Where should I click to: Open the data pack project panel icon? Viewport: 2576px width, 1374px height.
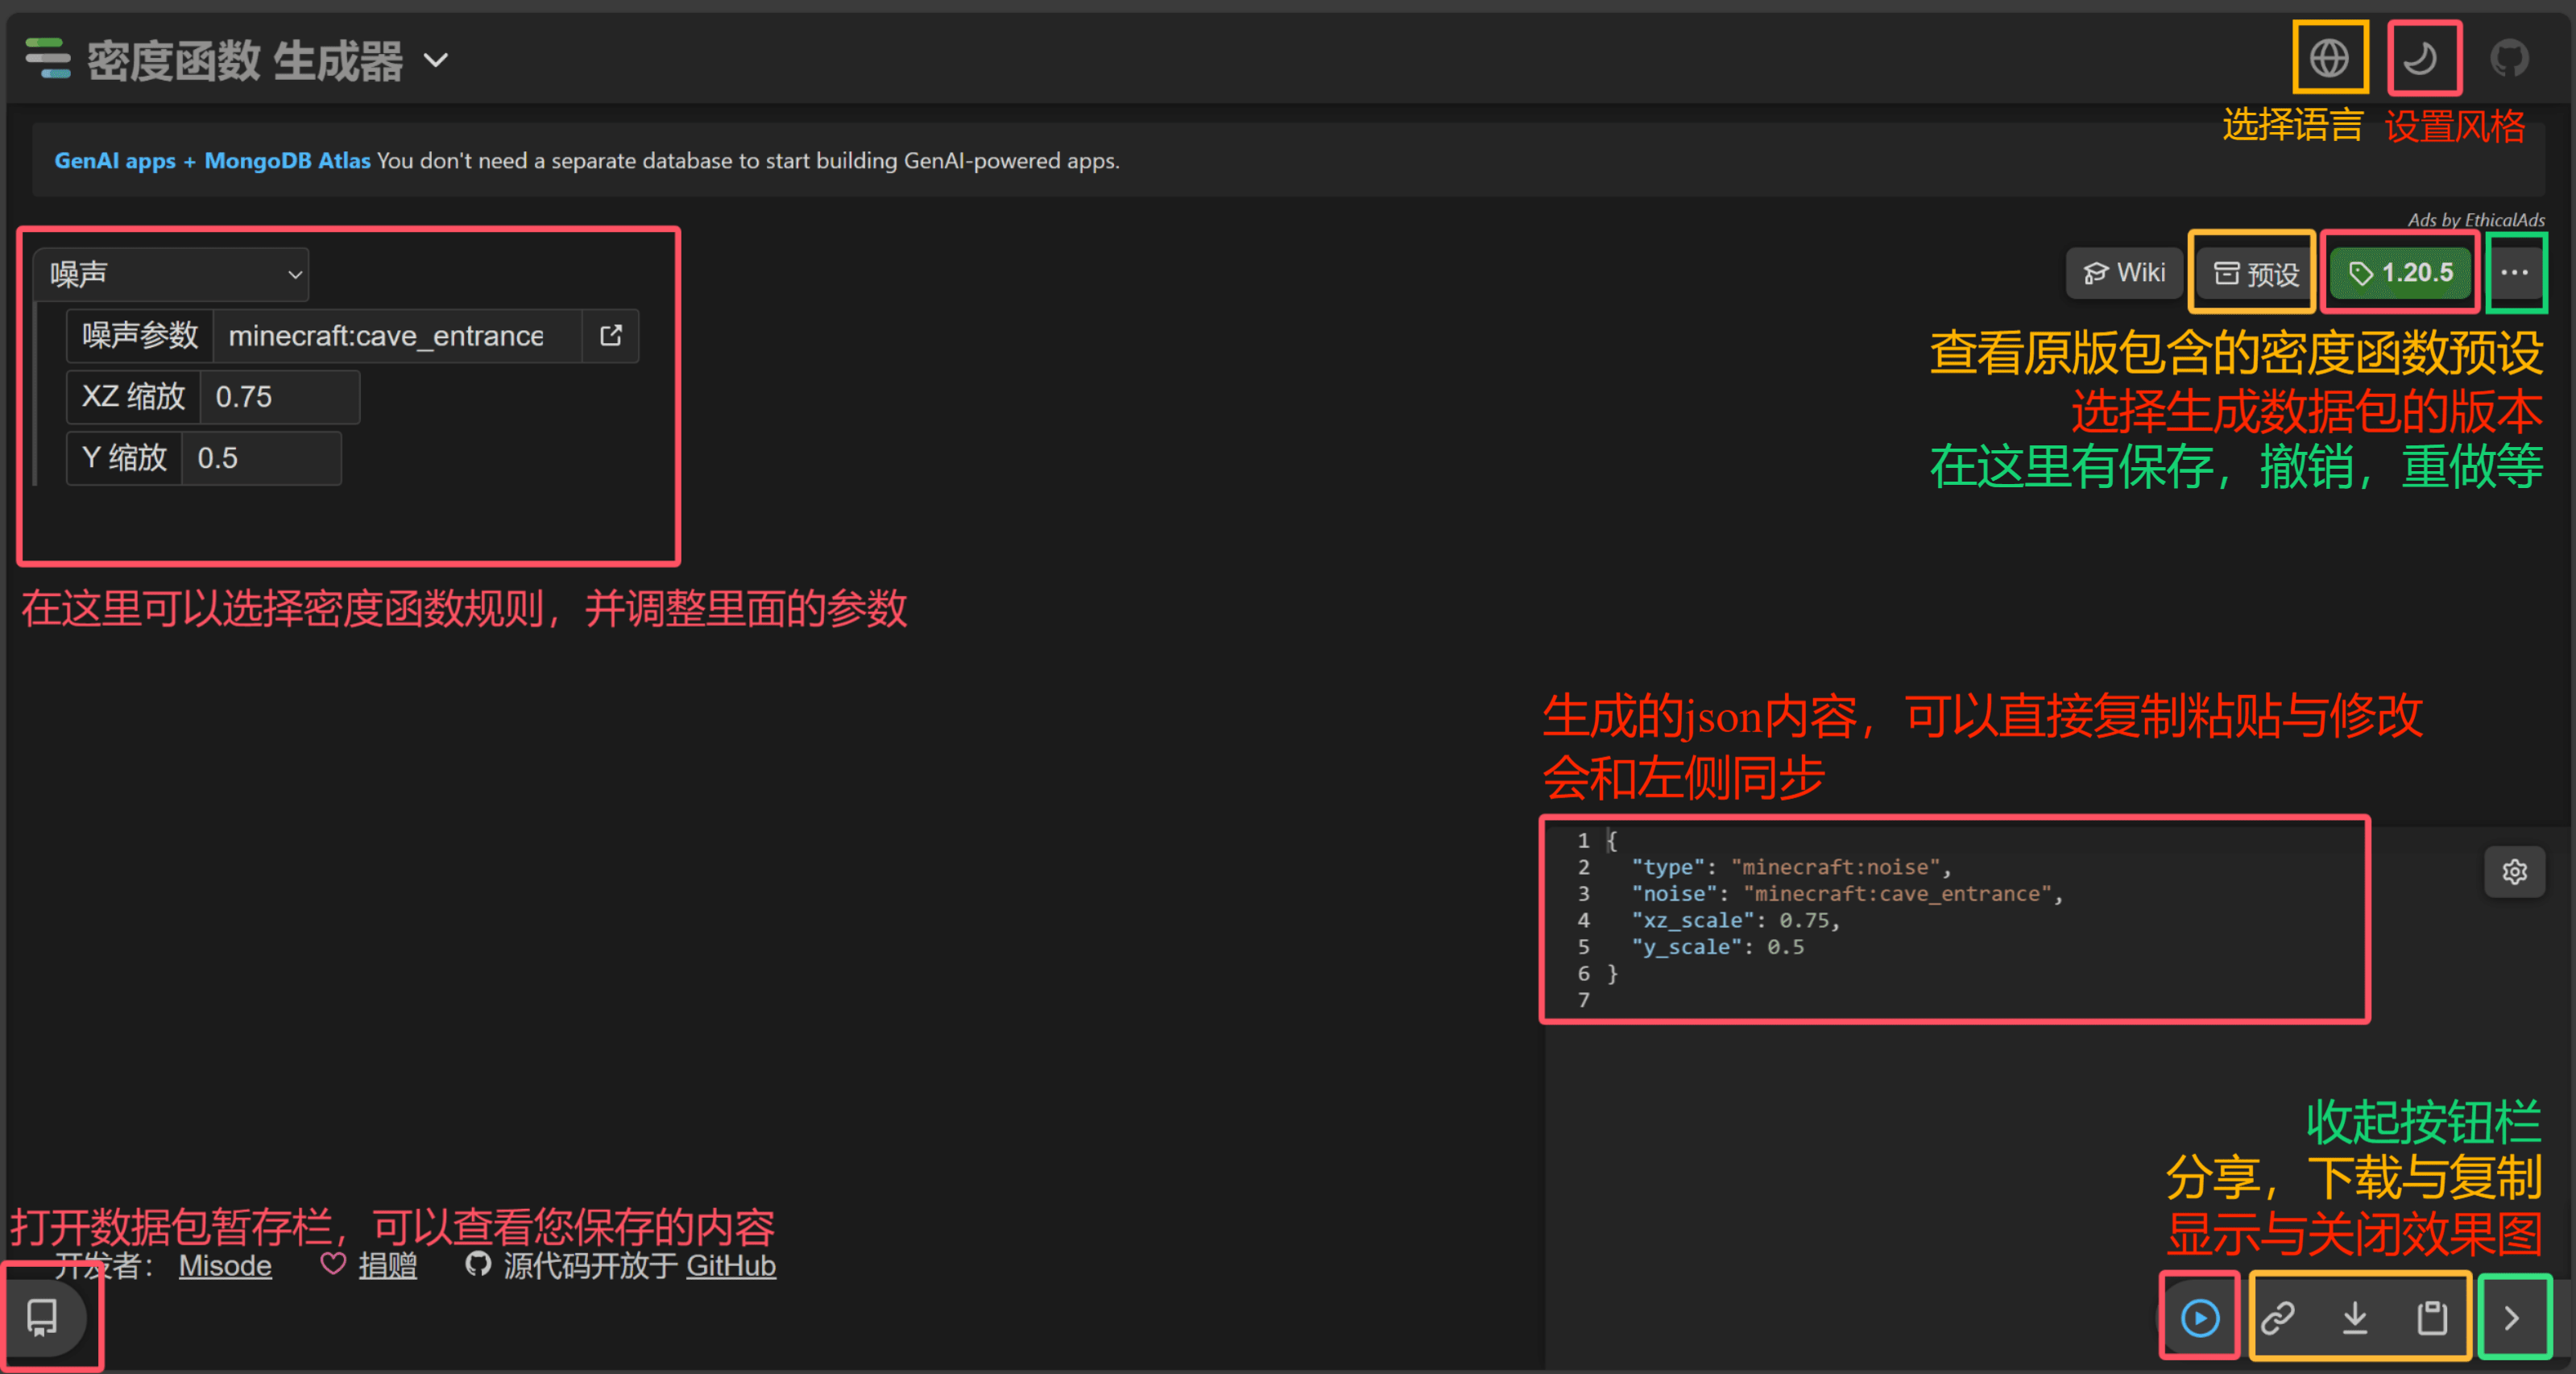pos(42,1318)
